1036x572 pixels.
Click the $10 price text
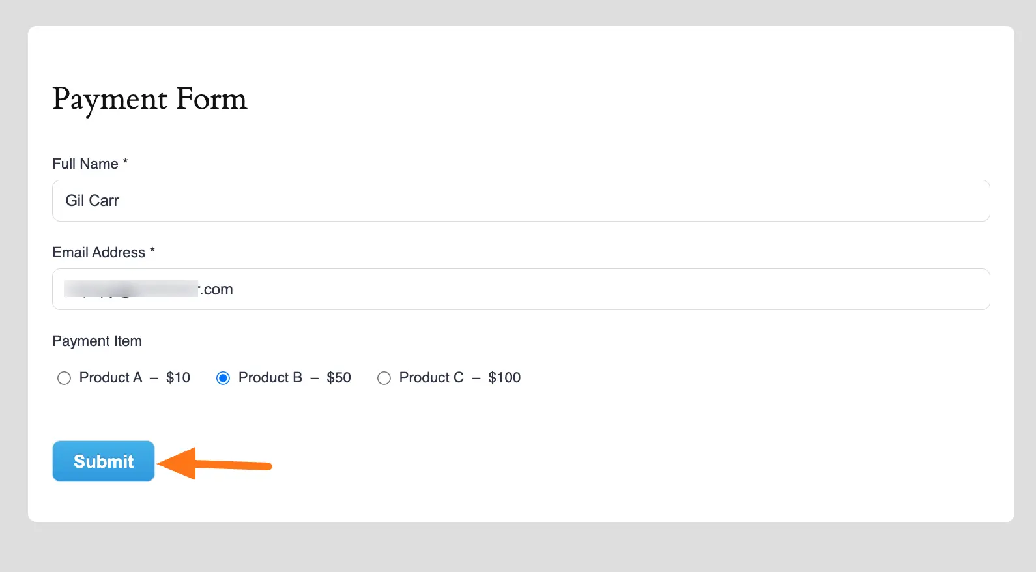[x=178, y=378]
